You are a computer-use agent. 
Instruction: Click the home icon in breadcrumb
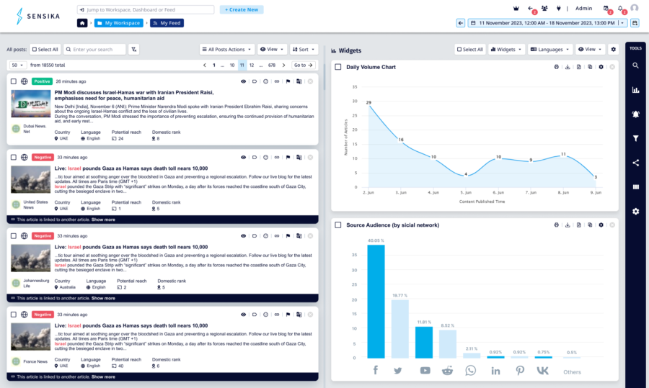(82, 23)
